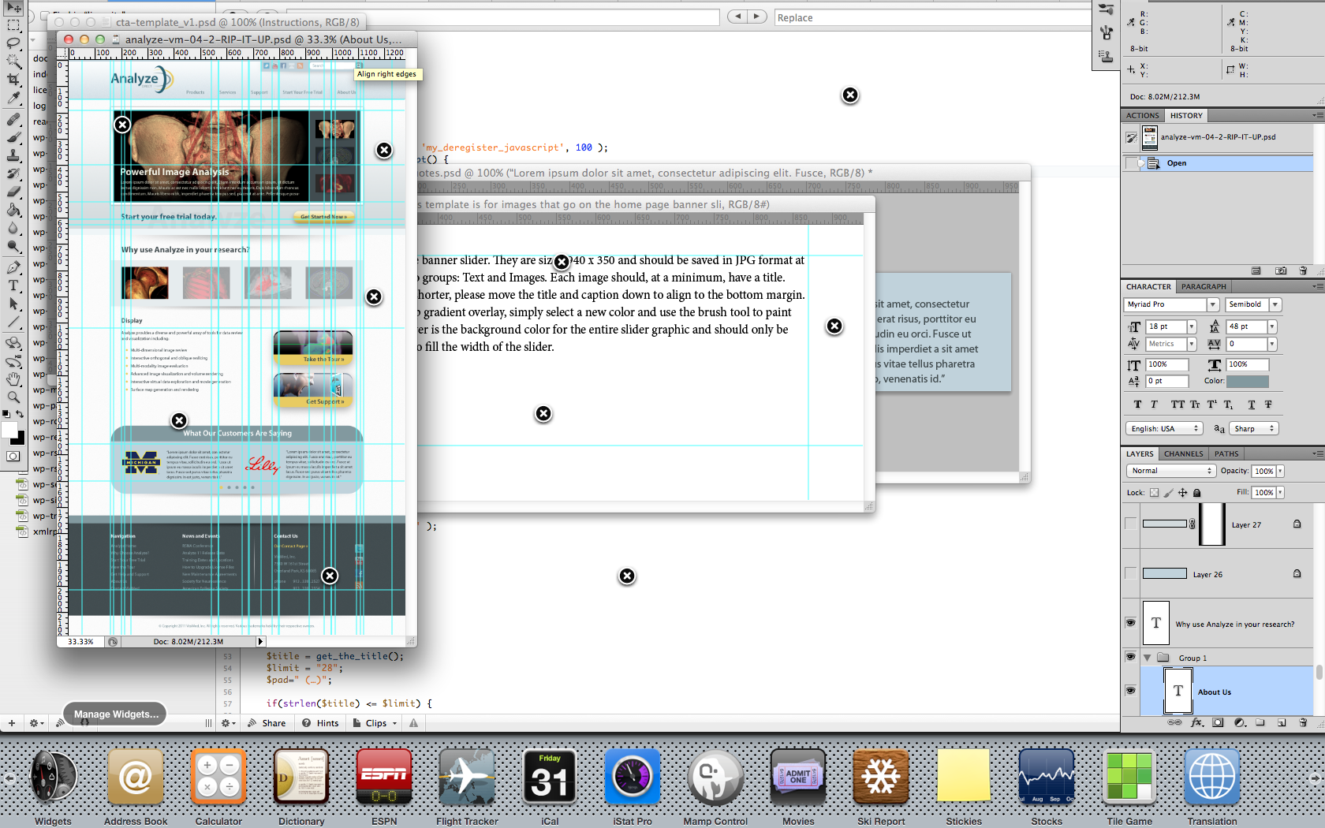1325x828 pixels.
Task: Select the Pen tool
Action: coord(13,267)
